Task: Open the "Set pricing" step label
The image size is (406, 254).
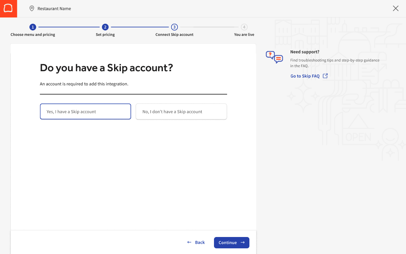Action: 105,35
